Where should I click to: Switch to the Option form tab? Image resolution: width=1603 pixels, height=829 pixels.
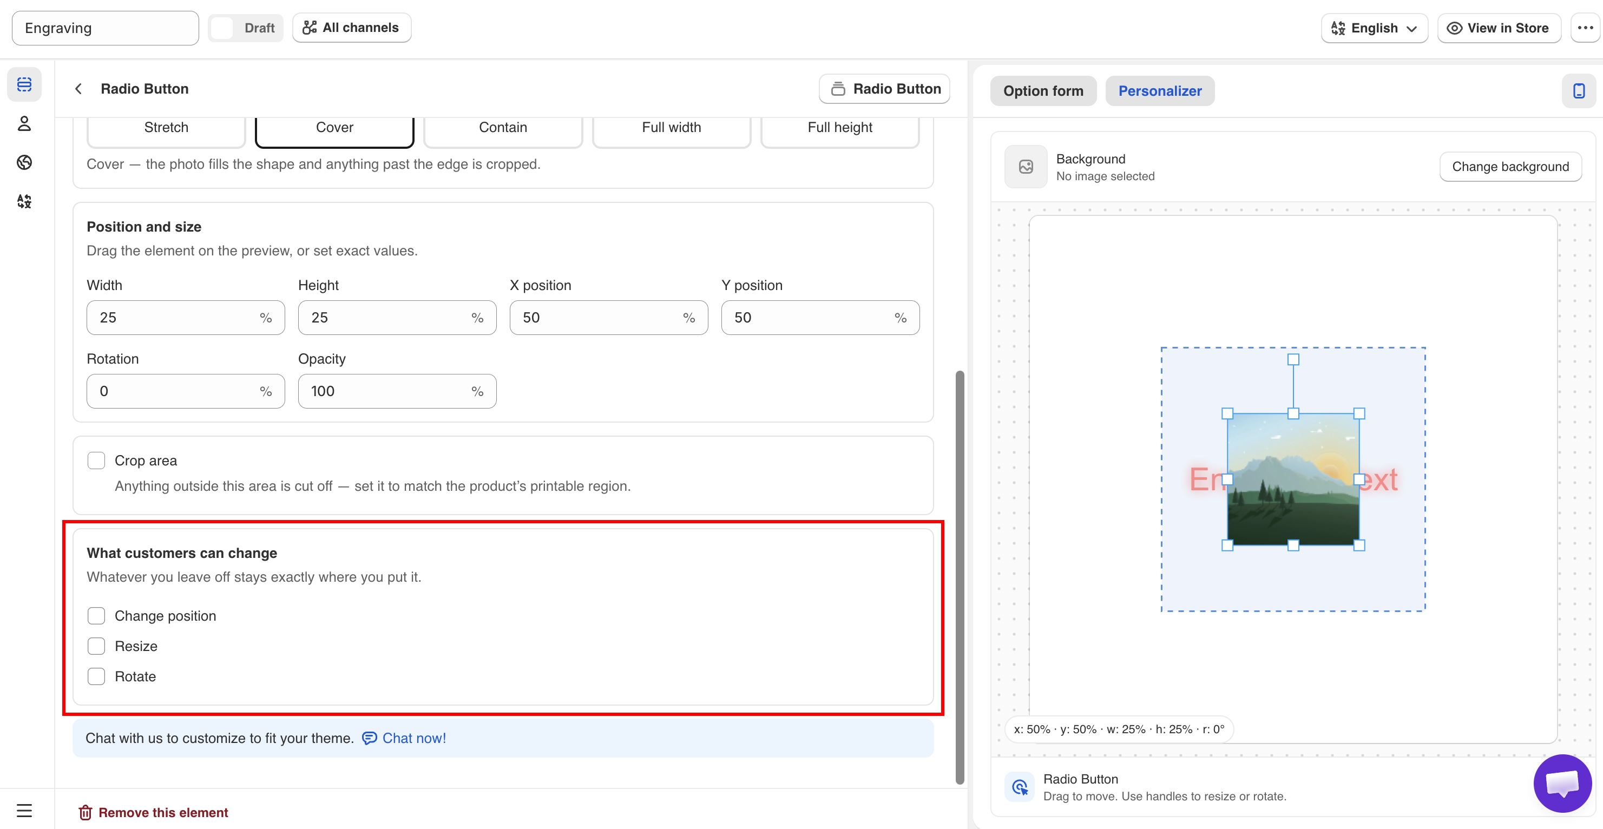click(1043, 91)
